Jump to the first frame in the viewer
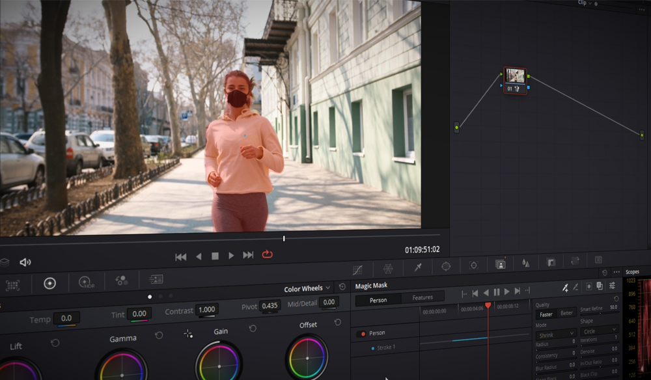The width and height of the screenshot is (651, 380). pos(180,257)
